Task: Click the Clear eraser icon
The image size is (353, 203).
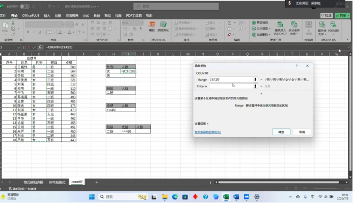Action: point(229,35)
